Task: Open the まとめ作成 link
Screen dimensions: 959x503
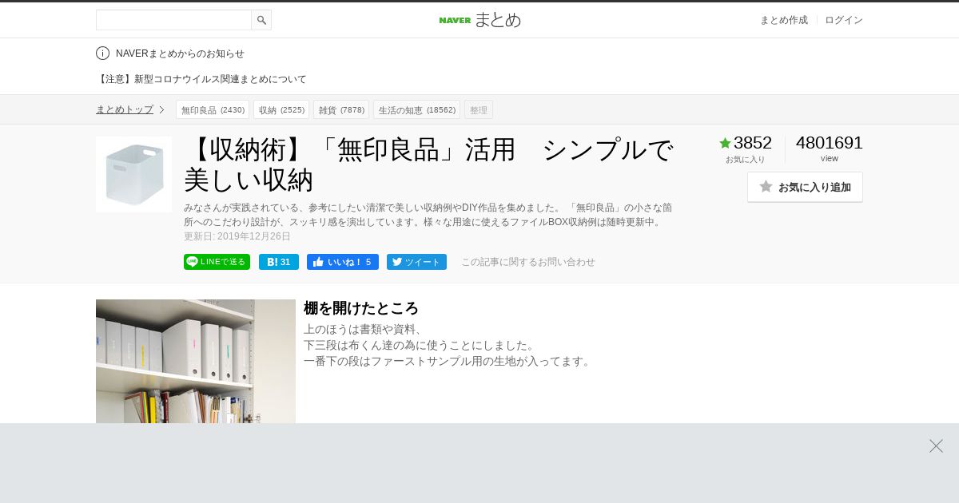Action: (783, 20)
